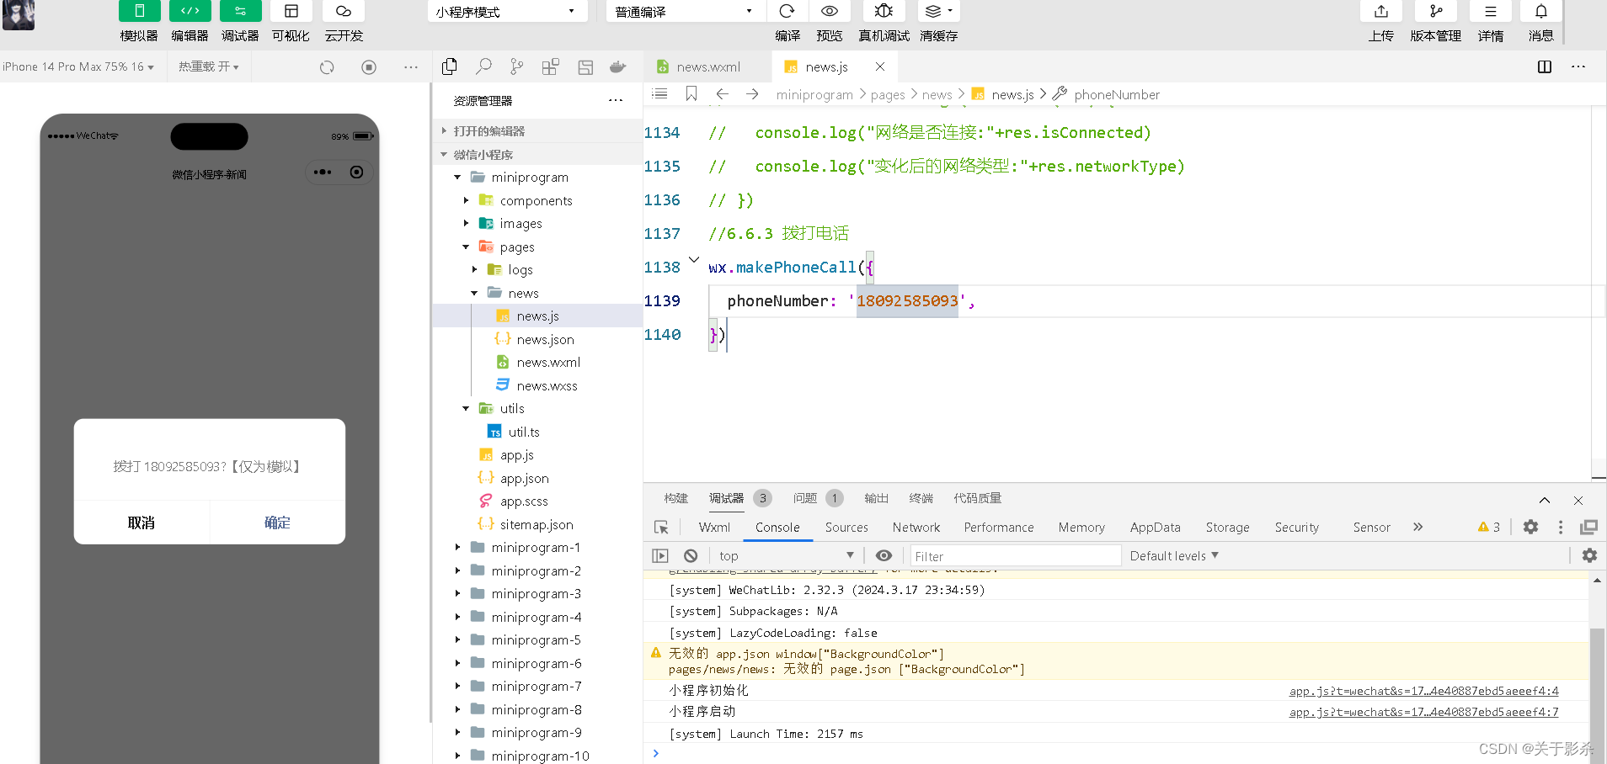Collapse the utils folder
Image resolution: width=1607 pixels, height=764 pixels.
(x=466, y=408)
